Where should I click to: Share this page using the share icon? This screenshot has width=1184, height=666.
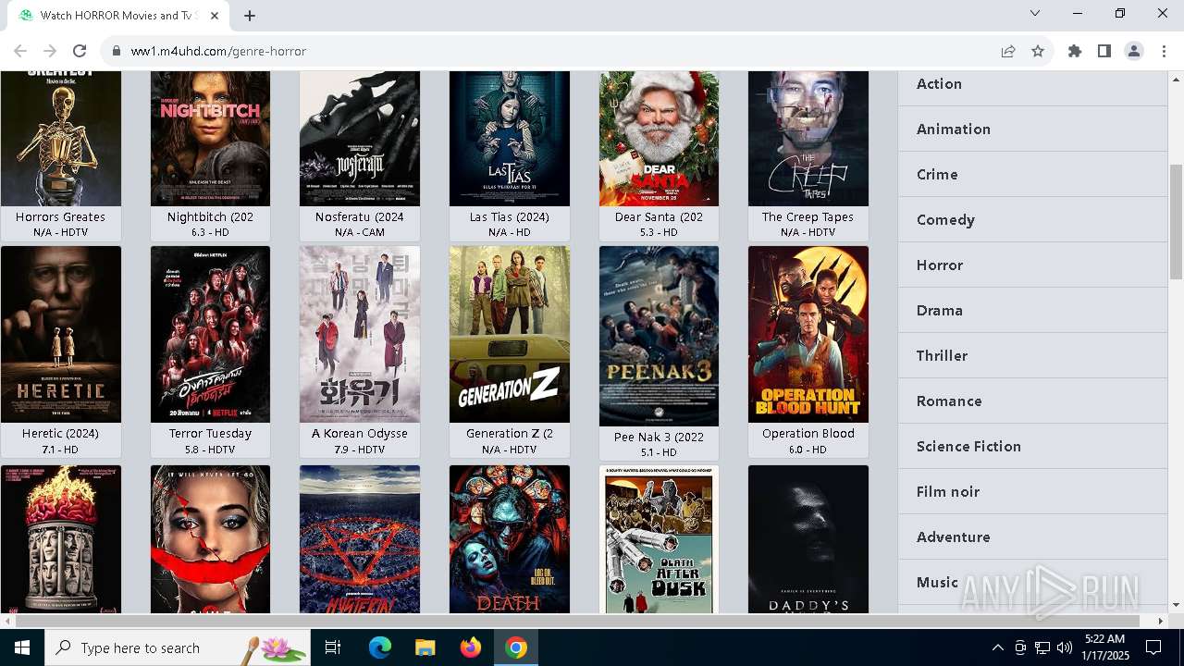(x=1008, y=51)
